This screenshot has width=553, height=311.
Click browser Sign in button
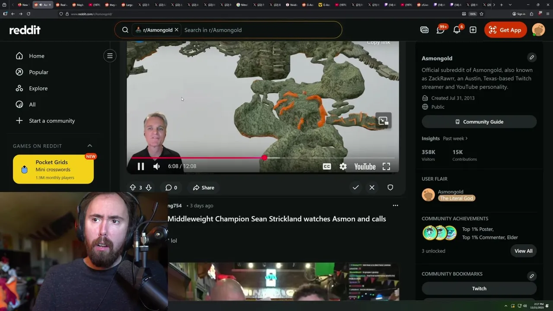point(518,14)
